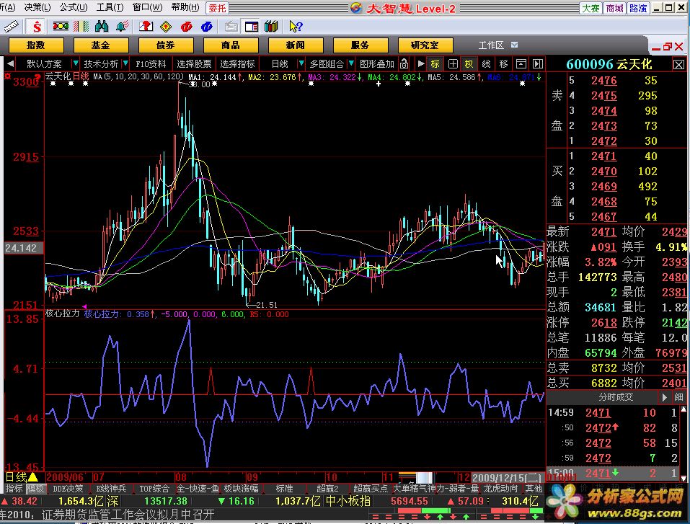
Task: Switch to the TOP综合 indicator tab
Action: 154,489
